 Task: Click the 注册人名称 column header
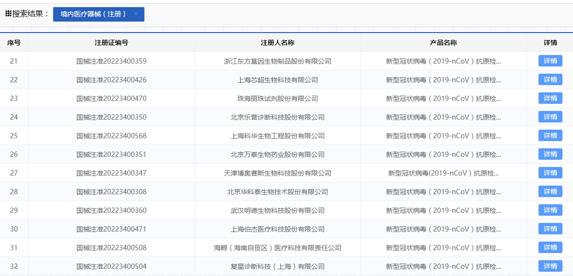click(277, 43)
